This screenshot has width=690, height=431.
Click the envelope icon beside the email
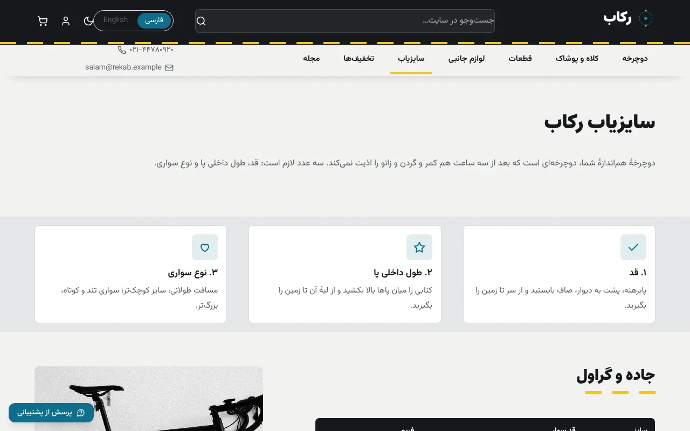[169, 68]
